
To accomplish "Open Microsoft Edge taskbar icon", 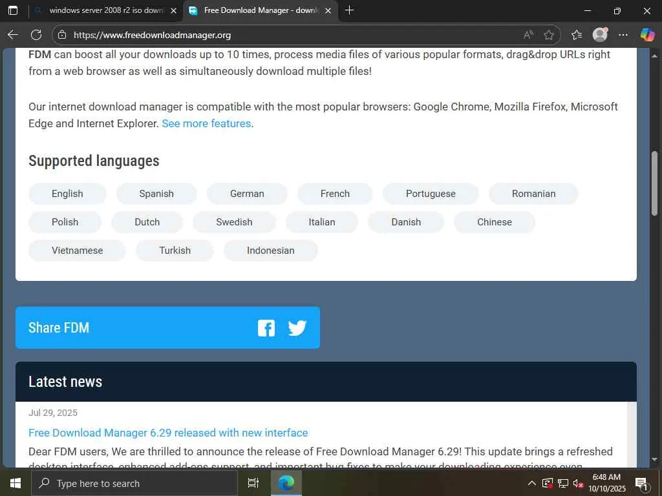I will point(286,483).
